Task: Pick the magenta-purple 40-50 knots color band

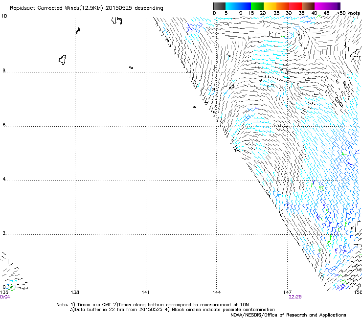Action: pyautogui.click(x=327, y=6)
